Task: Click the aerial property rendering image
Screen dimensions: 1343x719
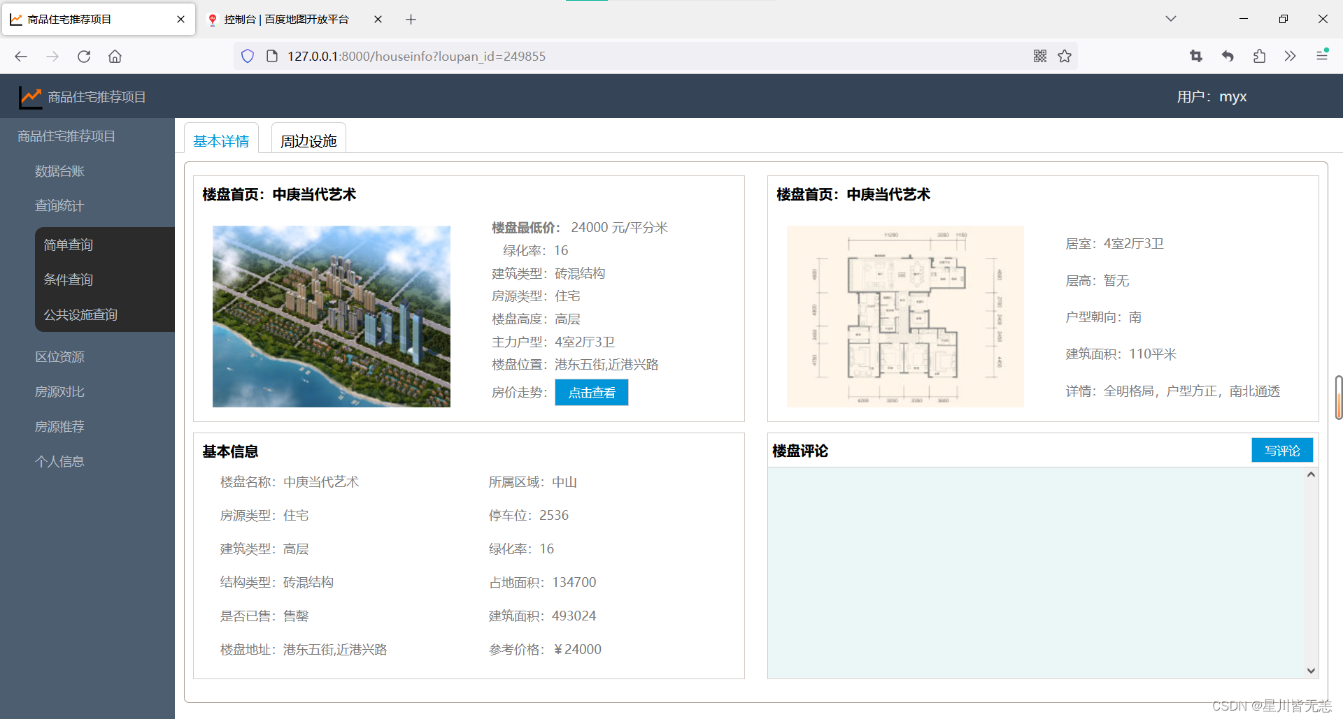Action: click(x=332, y=317)
